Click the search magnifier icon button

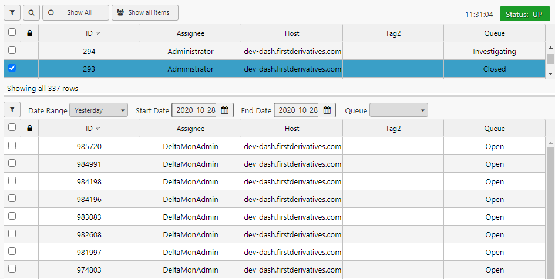click(32, 12)
